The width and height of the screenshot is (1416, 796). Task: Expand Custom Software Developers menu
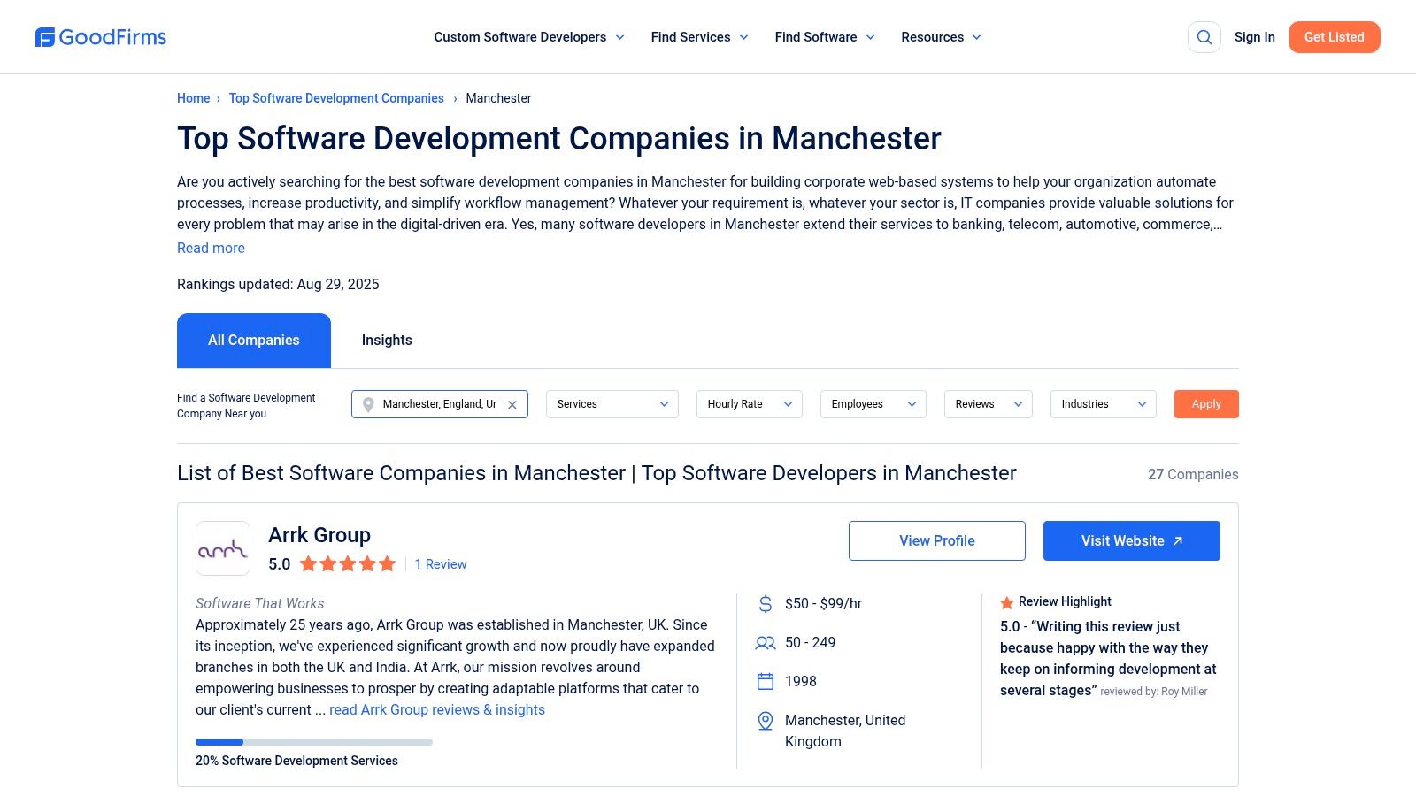529,37
